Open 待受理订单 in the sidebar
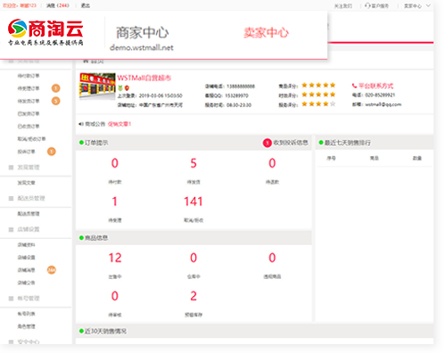 (x=29, y=88)
